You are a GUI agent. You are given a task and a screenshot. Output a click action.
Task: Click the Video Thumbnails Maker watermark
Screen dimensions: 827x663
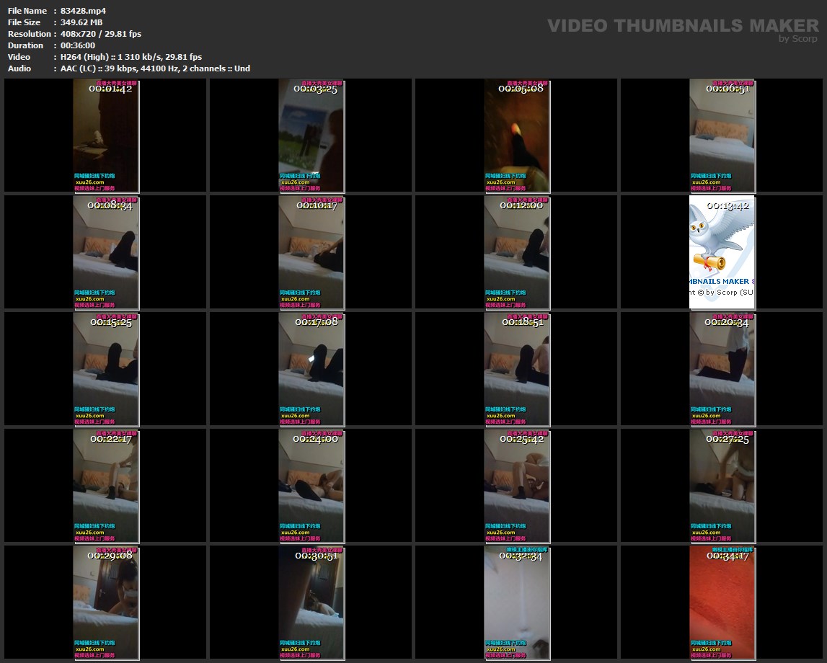tap(683, 25)
